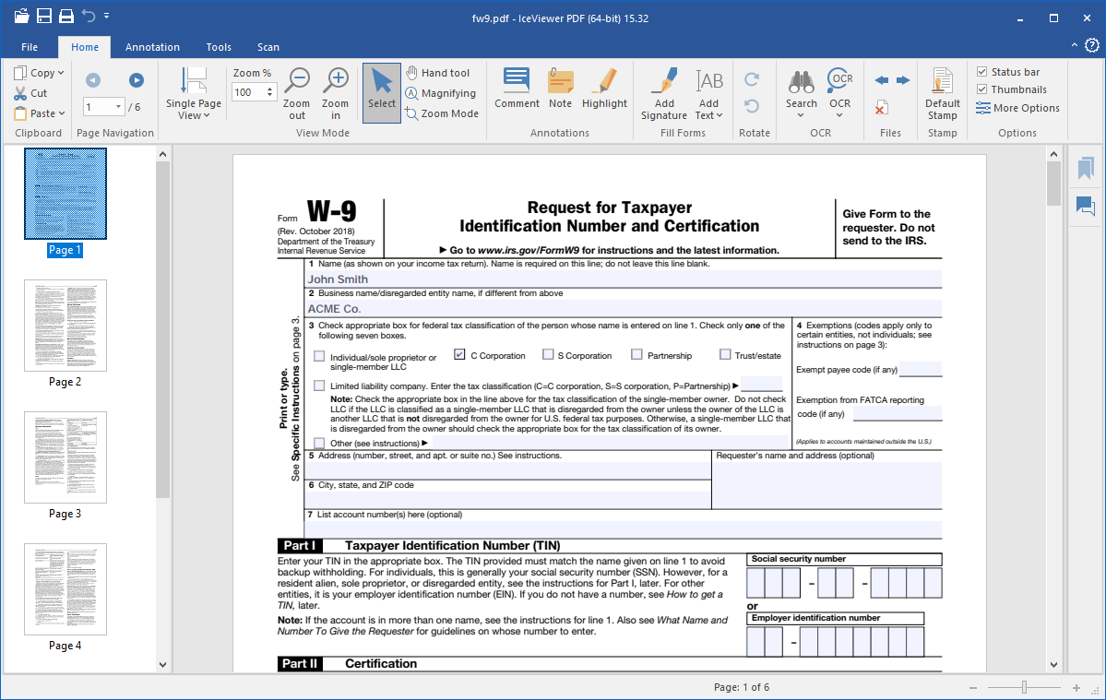This screenshot has width=1106, height=700.
Task: Switch to the Scan tab
Action: pos(268,47)
